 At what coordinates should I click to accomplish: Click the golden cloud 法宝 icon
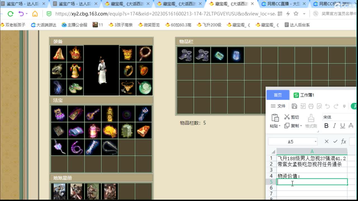(x=110, y=130)
